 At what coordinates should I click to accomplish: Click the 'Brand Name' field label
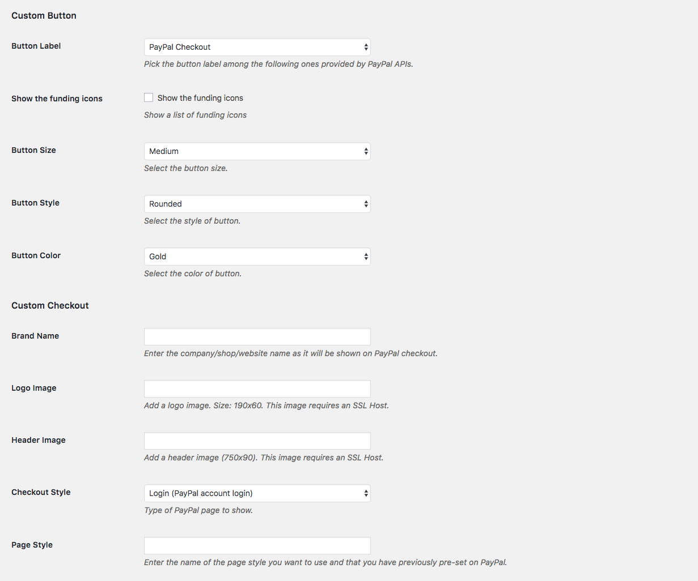(x=35, y=336)
